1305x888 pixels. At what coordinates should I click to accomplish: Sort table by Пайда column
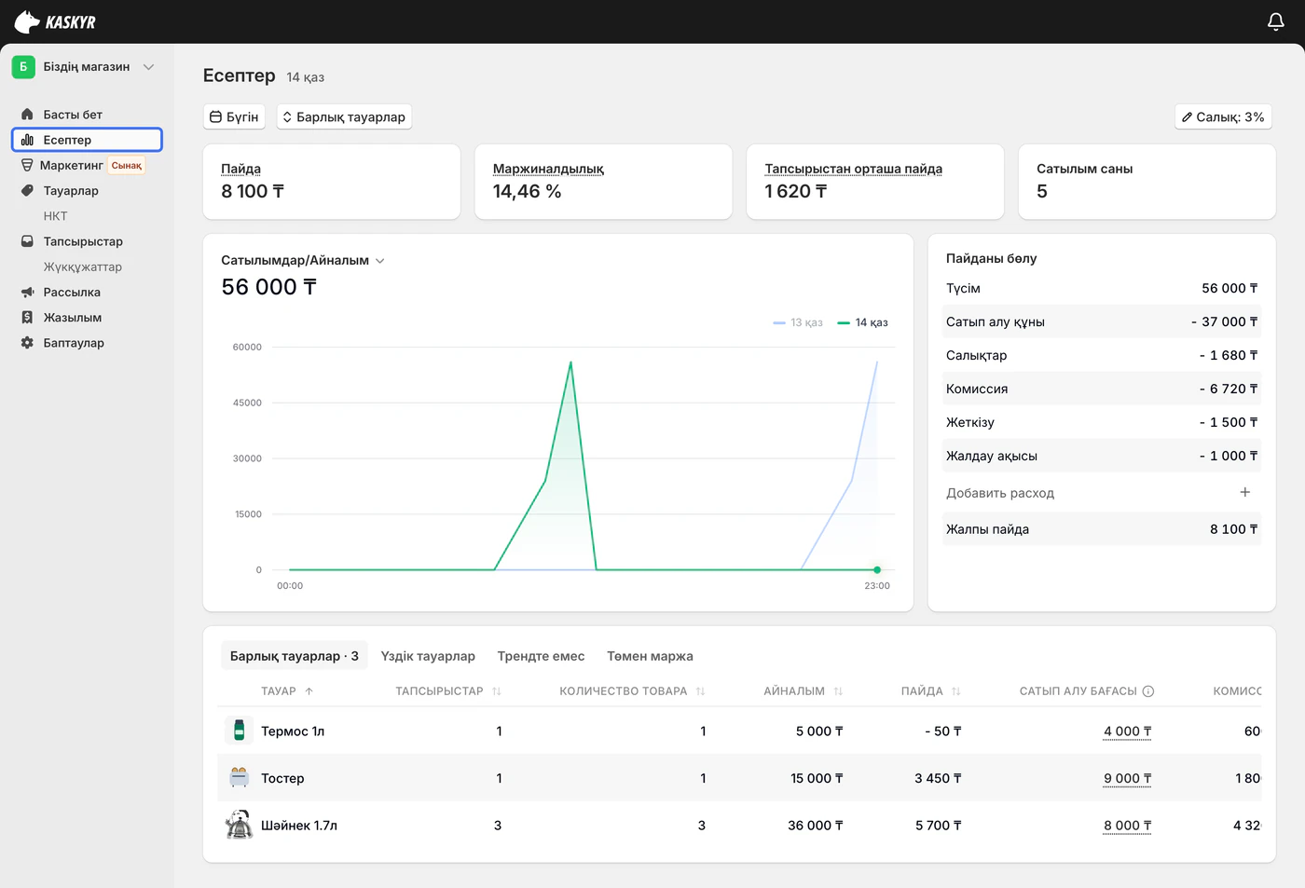[955, 691]
